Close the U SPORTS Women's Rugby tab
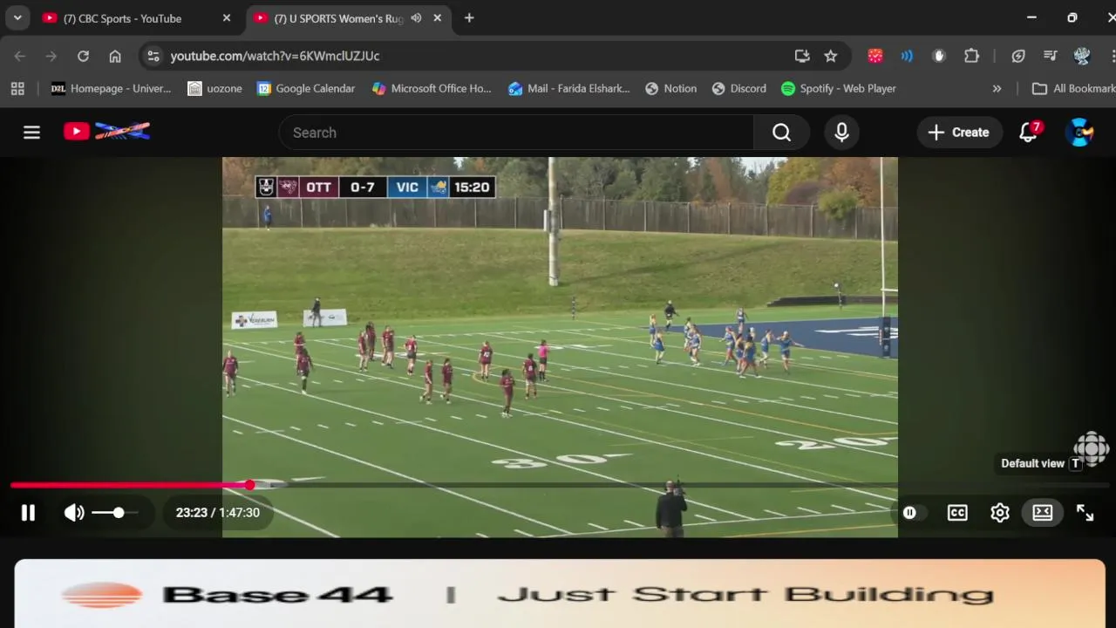The image size is (1116, 628). click(438, 18)
